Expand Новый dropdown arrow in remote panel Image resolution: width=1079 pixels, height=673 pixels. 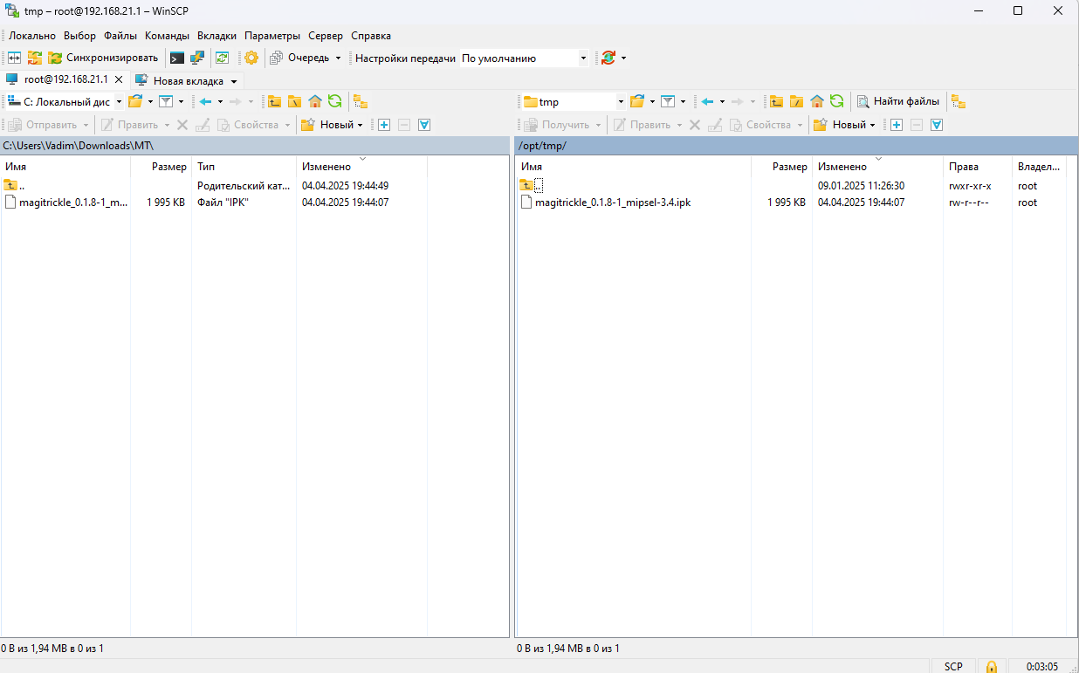[873, 126]
